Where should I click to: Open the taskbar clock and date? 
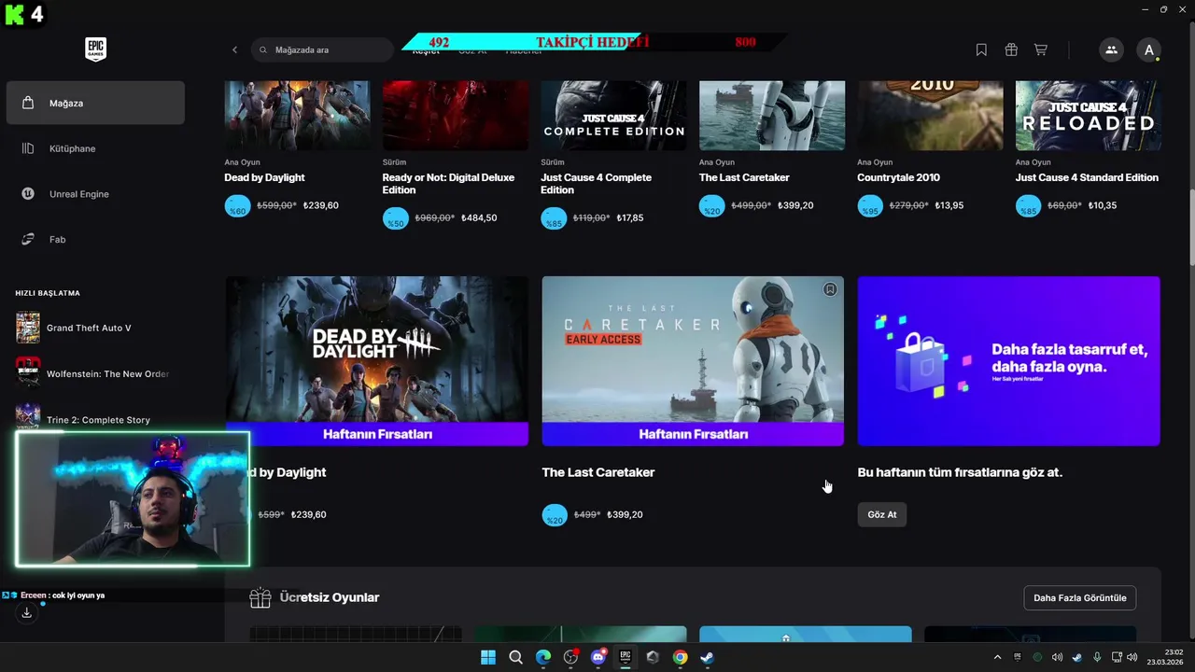tap(1165, 657)
